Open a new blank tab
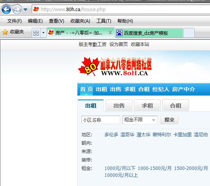The width and height of the screenshot is (210, 186). click(x=189, y=33)
